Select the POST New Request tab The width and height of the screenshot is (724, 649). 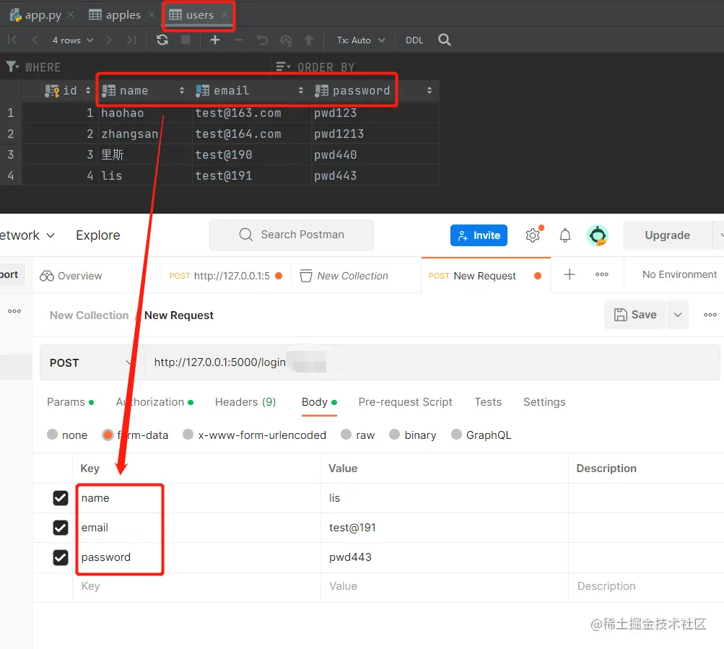click(485, 276)
